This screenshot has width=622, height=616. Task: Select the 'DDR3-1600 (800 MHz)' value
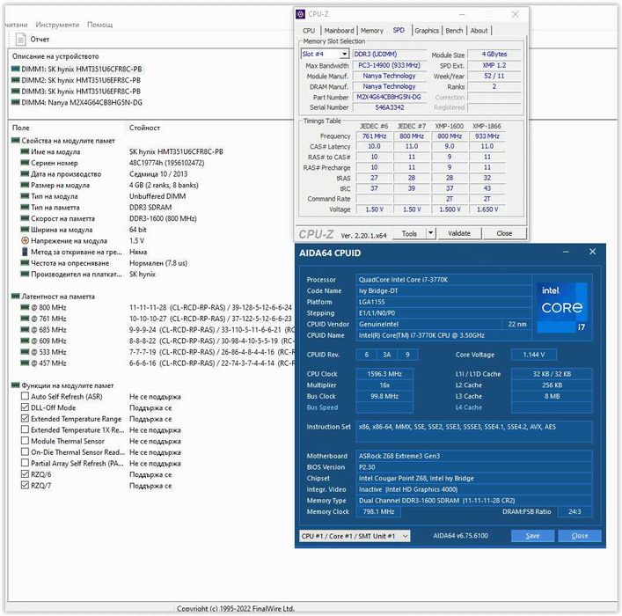click(163, 218)
